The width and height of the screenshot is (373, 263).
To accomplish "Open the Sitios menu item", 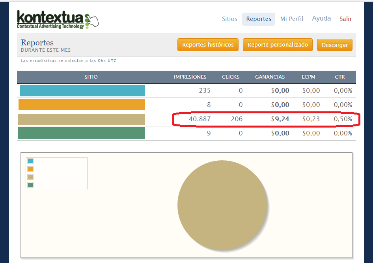I will point(229,19).
